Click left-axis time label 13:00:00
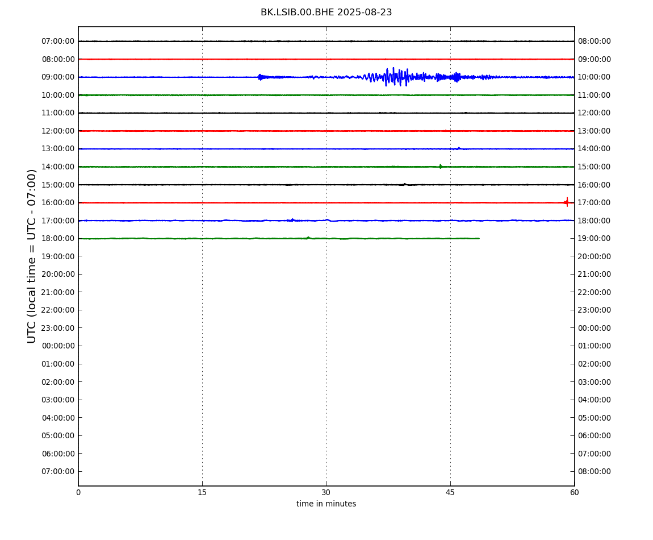The height and width of the screenshot is (540, 653). (58, 149)
